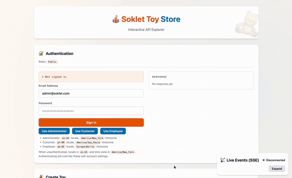
Task: Click the padlock icon beside Authentication
Action: [x=41, y=54]
